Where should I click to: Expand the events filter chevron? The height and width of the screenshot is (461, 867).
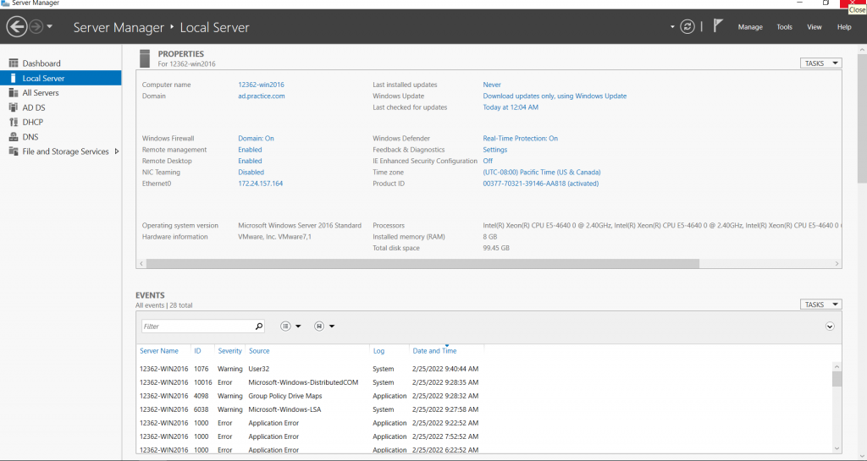[x=830, y=327]
